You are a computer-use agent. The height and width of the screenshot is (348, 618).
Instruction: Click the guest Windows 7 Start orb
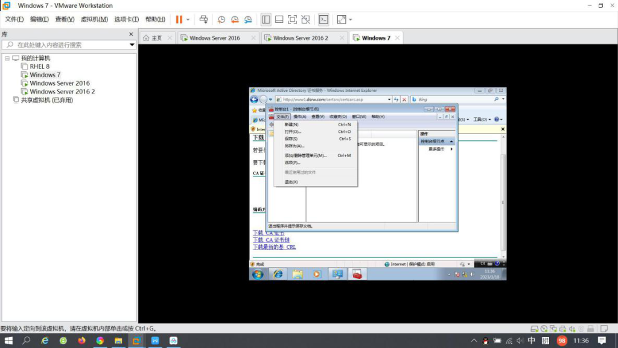pyautogui.click(x=258, y=274)
